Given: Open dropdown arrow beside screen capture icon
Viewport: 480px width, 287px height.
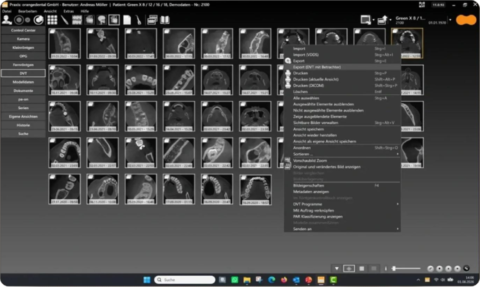Looking at the screenshot, I should pos(374,20).
